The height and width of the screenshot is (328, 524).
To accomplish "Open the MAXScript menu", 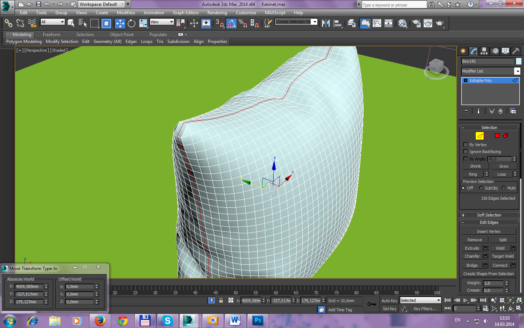I will point(275,13).
